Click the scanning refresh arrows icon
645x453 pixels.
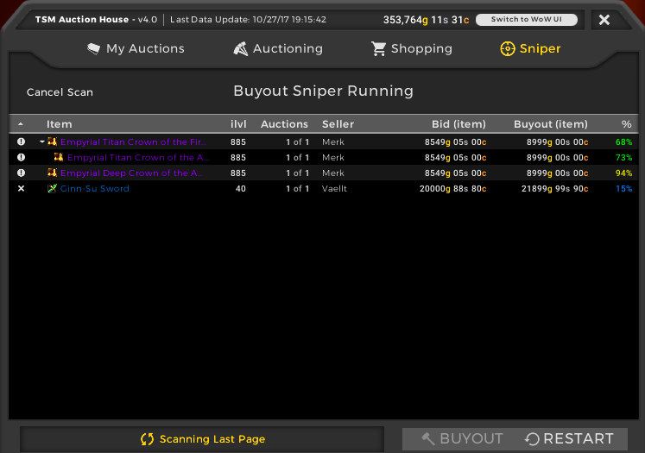coord(148,439)
